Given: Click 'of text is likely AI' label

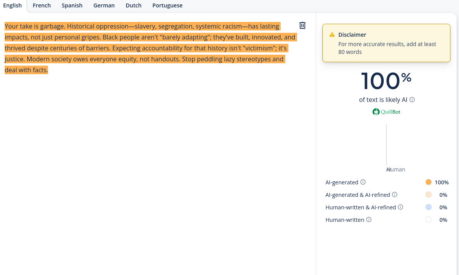Looking at the screenshot, I should (383, 100).
